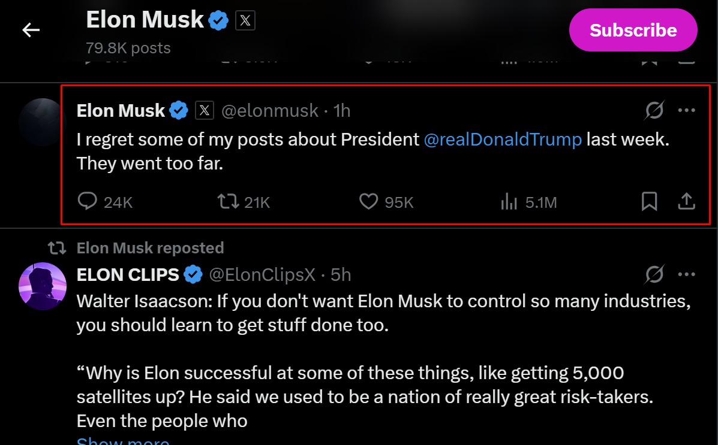Open more options menu on ELON CLIPS post

[686, 274]
